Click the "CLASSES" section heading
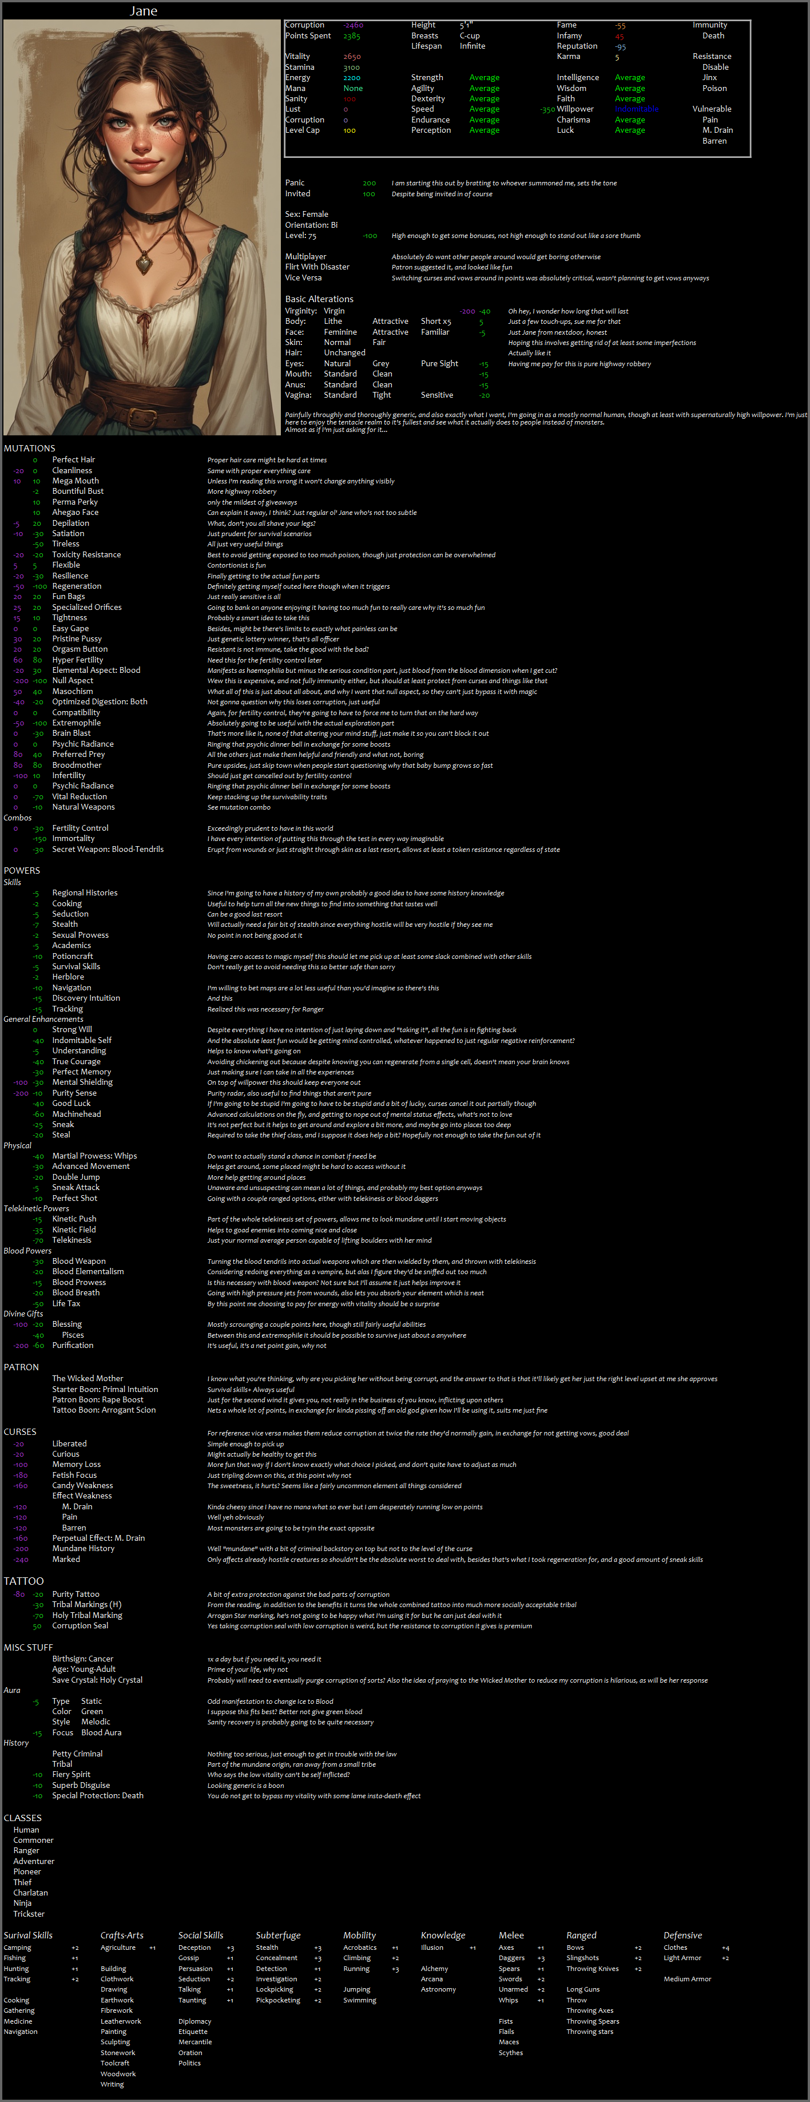810x2102 pixels. pos(23,1818)
